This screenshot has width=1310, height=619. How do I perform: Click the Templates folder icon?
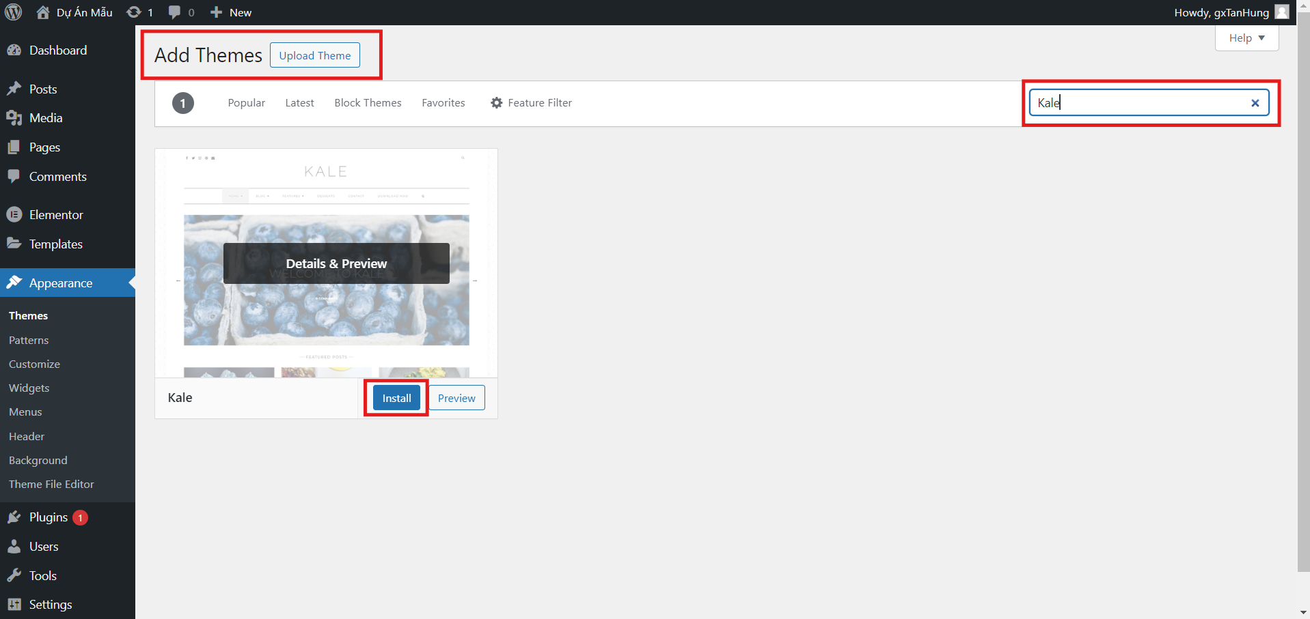(x=14, y=244)
